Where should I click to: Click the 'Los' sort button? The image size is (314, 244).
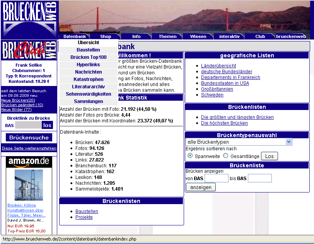click(270, 156)
